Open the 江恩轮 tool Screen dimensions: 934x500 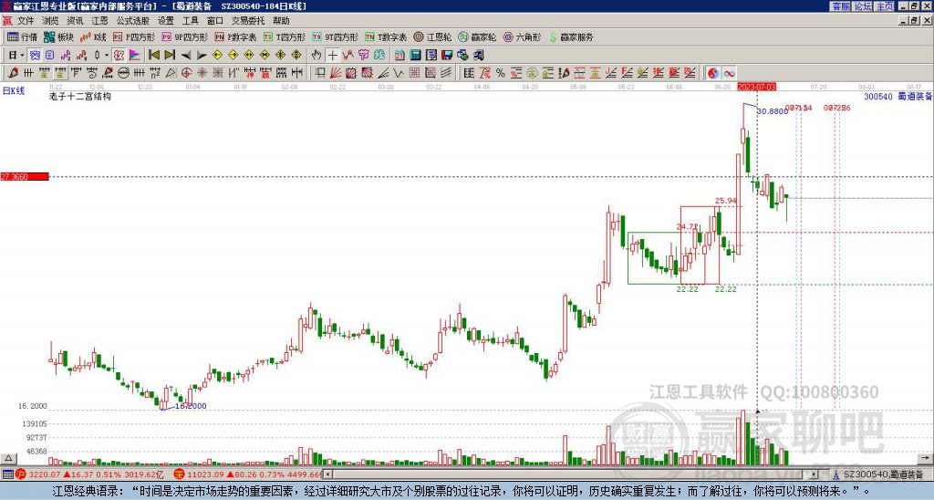coord(432,36)
